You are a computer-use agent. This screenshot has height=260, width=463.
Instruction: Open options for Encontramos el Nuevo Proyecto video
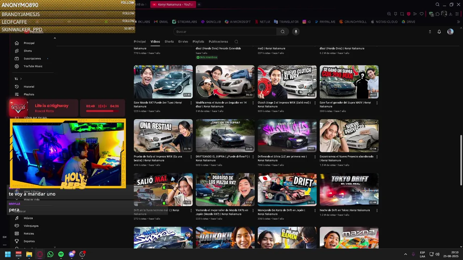[x=377, y=157]
